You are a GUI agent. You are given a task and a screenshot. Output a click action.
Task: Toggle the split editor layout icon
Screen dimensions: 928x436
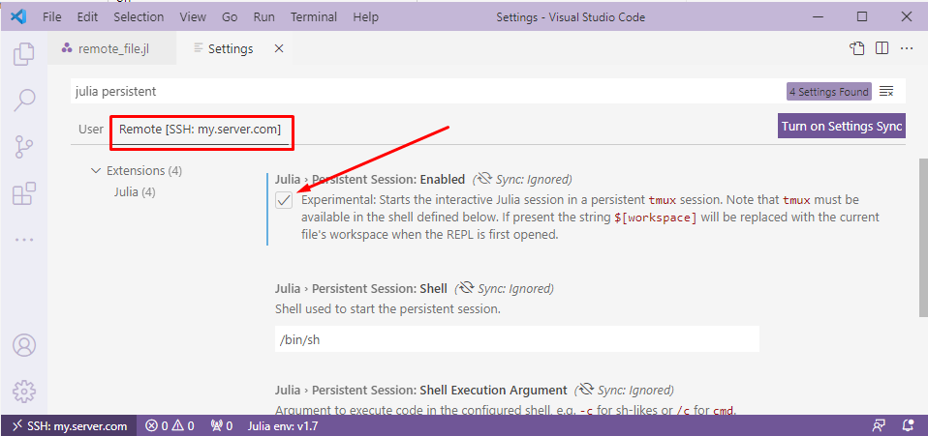coord(882,48)
